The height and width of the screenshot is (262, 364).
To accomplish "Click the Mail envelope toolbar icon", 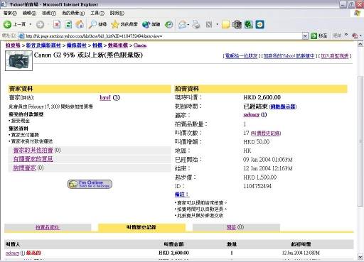I will 183,24.
